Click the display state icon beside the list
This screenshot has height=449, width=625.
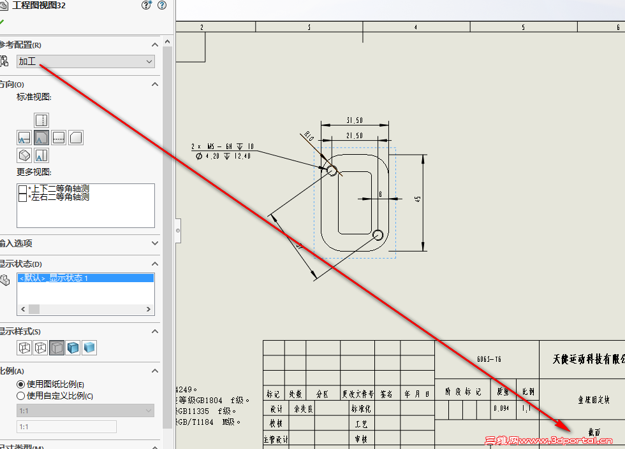click(x=5, y=280)
